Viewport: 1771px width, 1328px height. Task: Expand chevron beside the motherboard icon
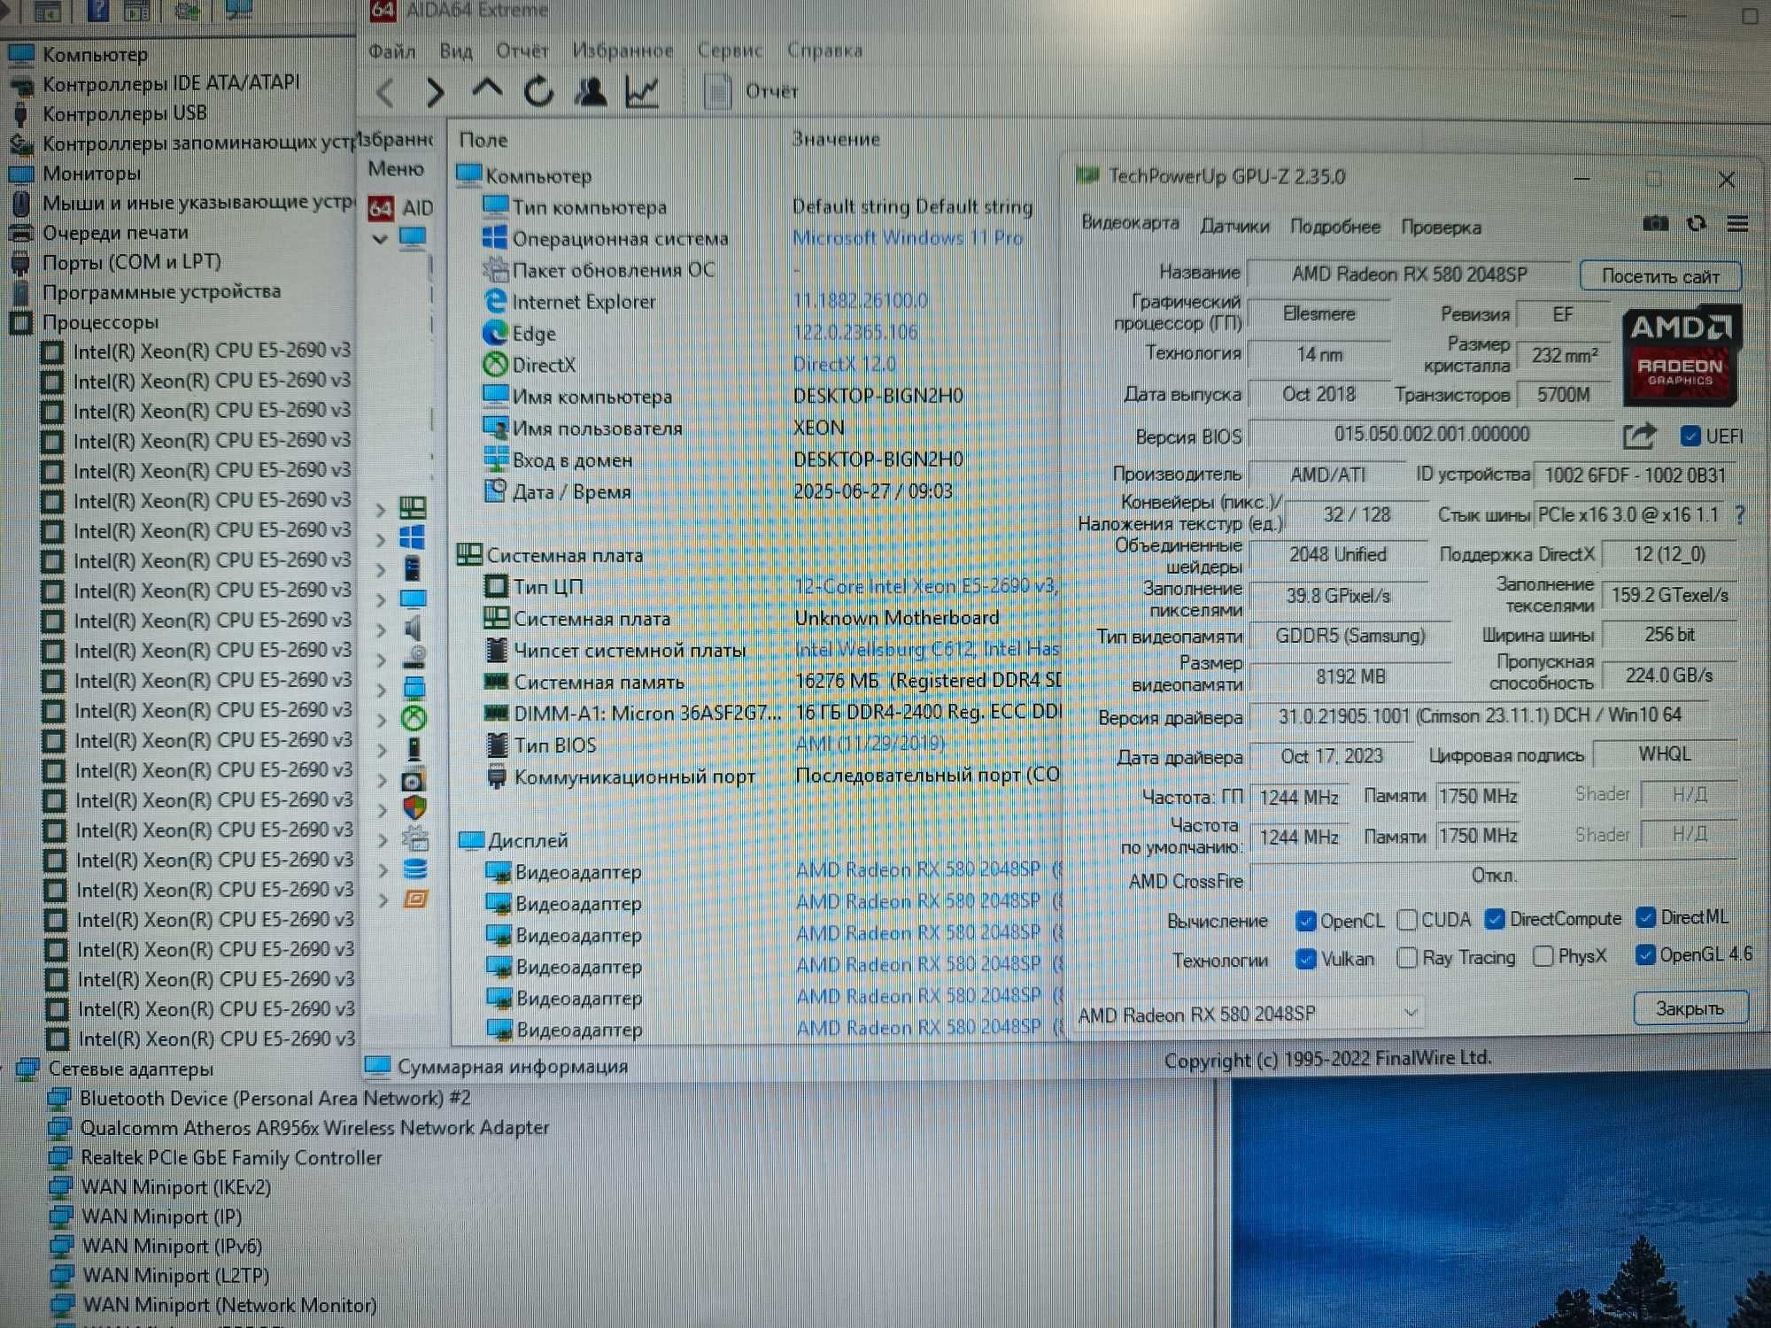[381, 510]
